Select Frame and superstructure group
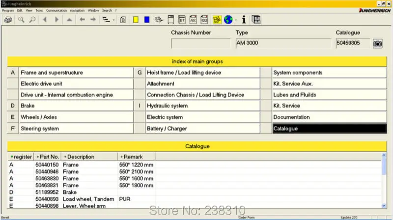The image size is (393, 220). pyautogui.click(x=76, y=73)
